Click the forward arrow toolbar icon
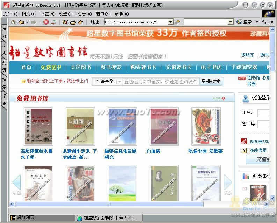 pyautogui.click(x=34, y=22)
